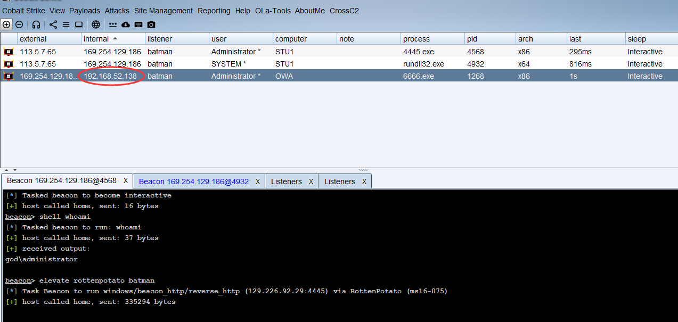Open the Payloads menu
The width and height of the screenshot is (678, 322).
pos(85,11)
